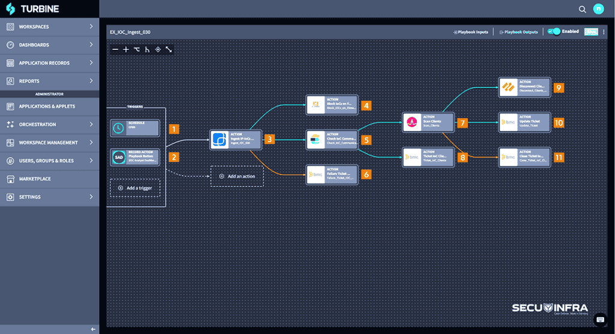Open the user avatar menu
This screenshot has height=334, width=615.
599,8
